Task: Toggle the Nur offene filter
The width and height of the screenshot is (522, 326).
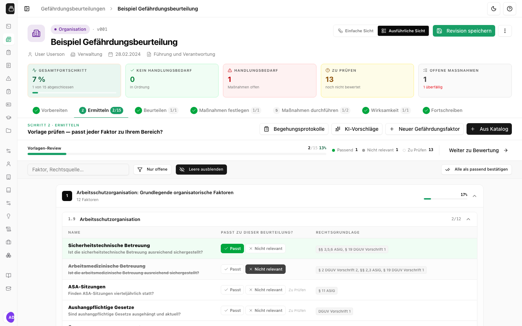Action: click(x=152, y=170)
